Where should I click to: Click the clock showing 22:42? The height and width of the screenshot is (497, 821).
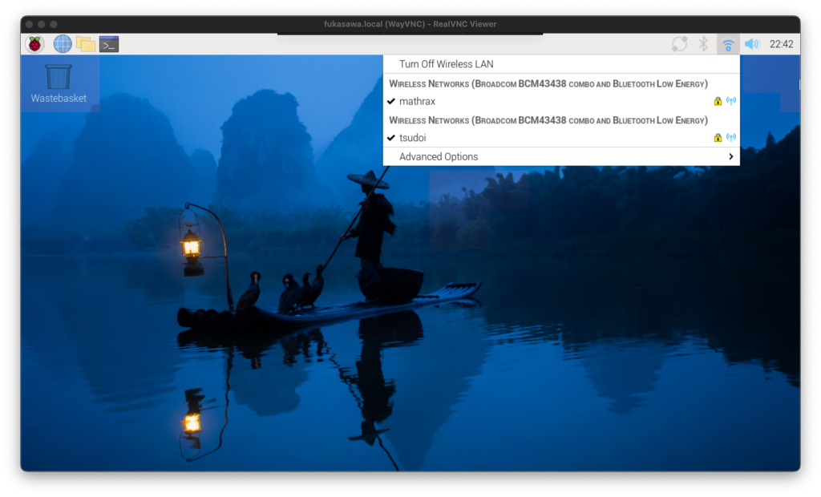coord(781,44)
